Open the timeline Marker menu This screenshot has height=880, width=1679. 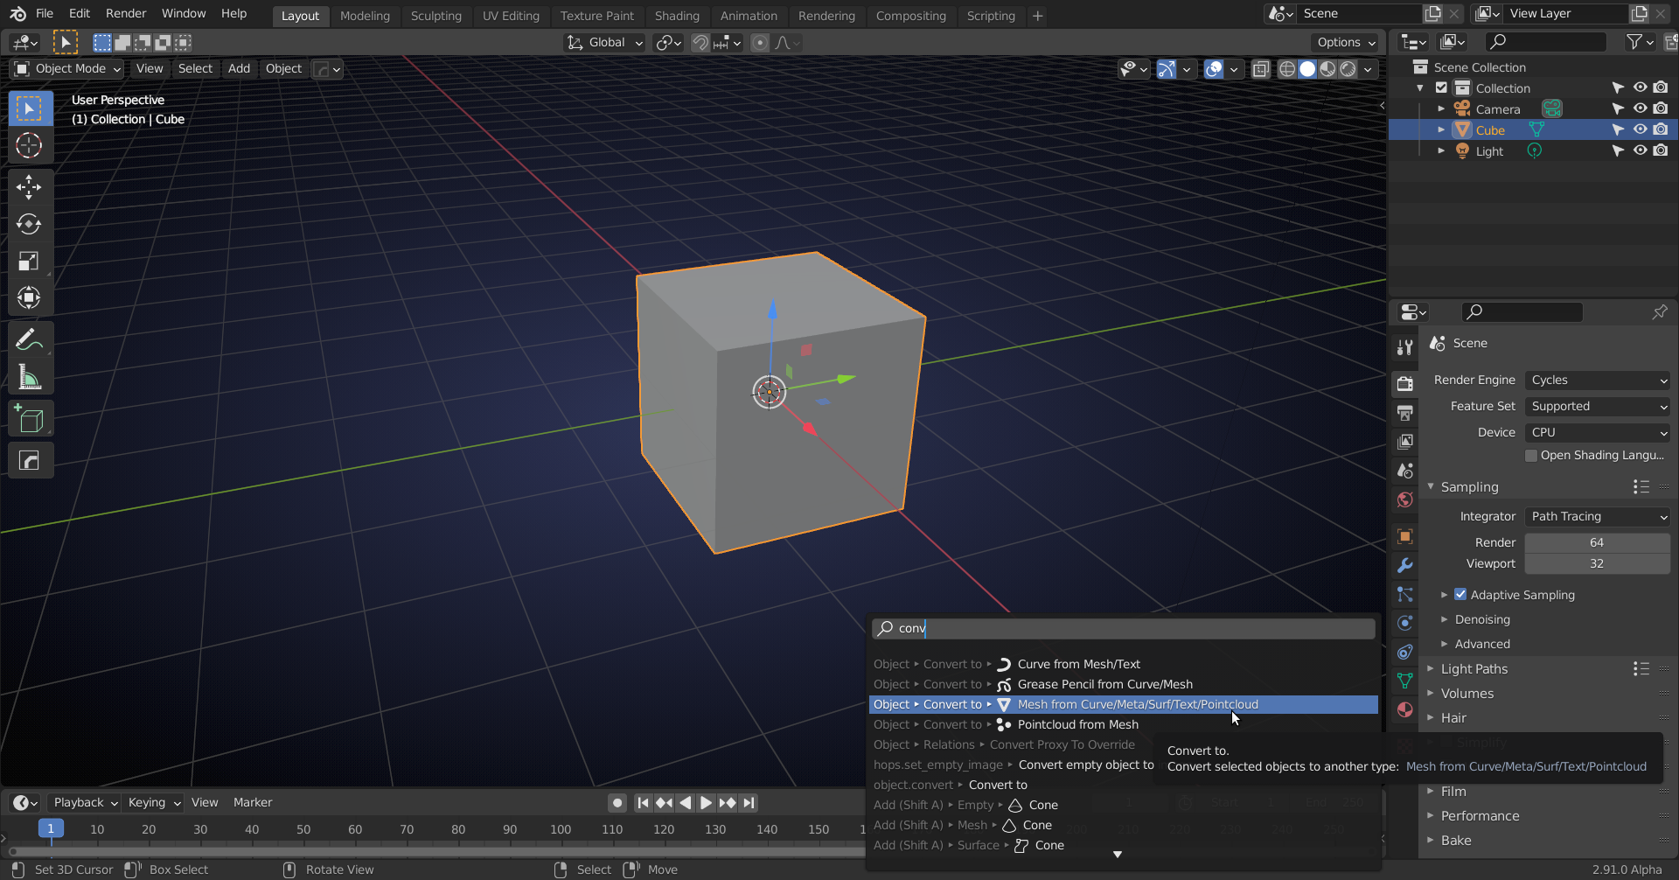[253, 802]
